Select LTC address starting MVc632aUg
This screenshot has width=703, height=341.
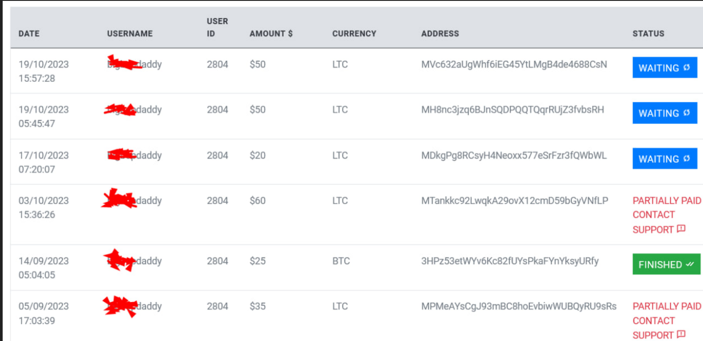(x=514, y=65)
